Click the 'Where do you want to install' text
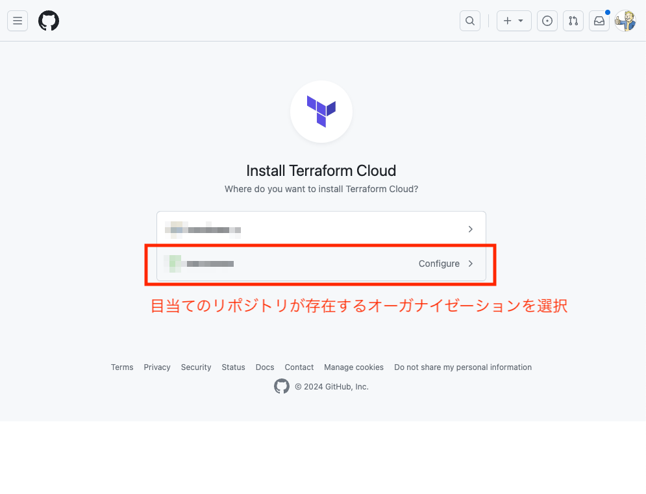Screen dimensions: 646x494 coord(321,189)
